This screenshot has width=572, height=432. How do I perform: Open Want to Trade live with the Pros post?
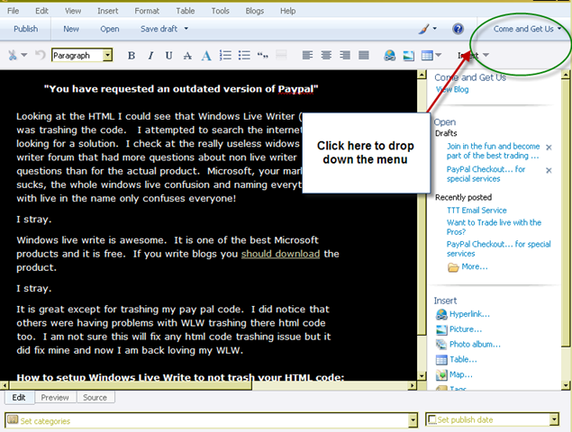[x=494, y=227]
